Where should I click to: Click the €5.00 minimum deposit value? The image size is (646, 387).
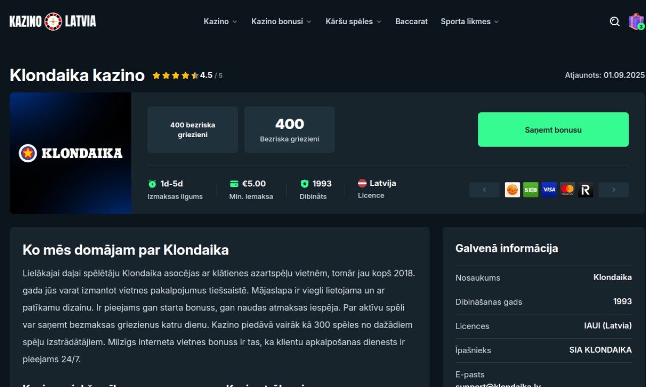tap(254, 183)
